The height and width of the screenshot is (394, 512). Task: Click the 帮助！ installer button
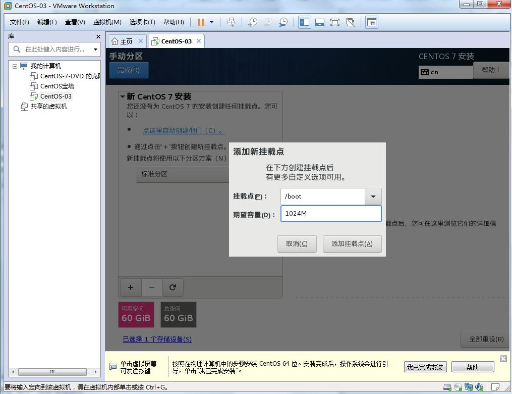click(x=491, y=70)
